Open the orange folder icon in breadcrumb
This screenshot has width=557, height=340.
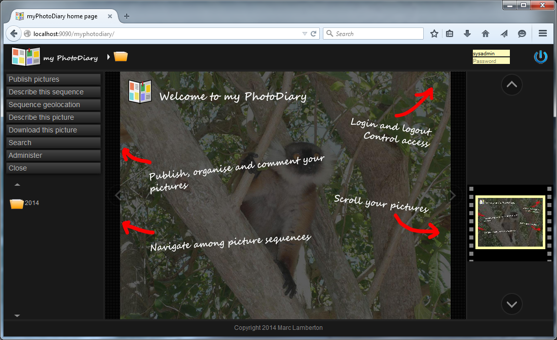(x=121, y=56)
